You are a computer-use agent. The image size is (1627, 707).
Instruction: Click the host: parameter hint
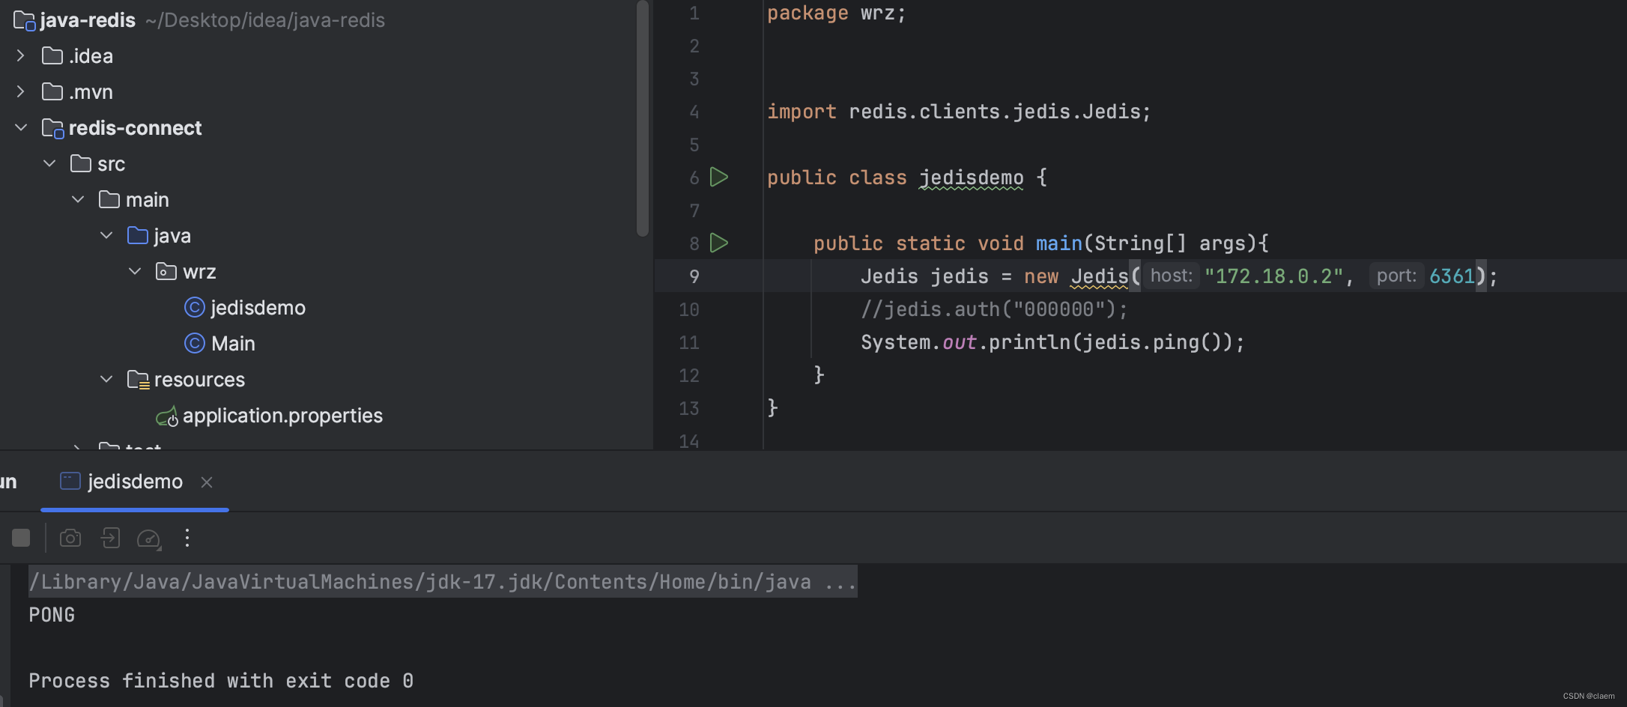1171,276
